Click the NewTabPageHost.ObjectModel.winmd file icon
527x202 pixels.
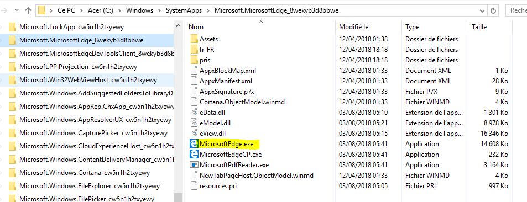(194, 175)
